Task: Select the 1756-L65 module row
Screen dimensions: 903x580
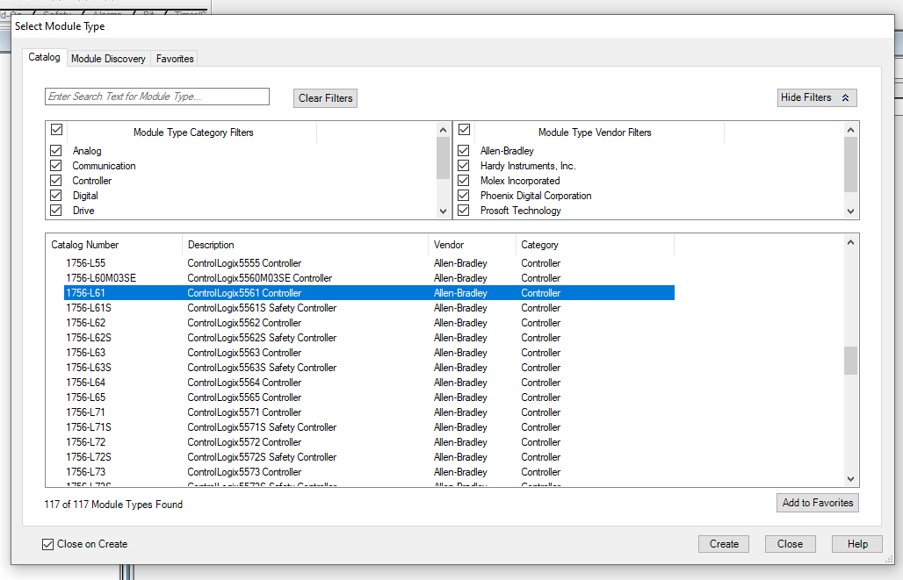Action: click(369, 398)
